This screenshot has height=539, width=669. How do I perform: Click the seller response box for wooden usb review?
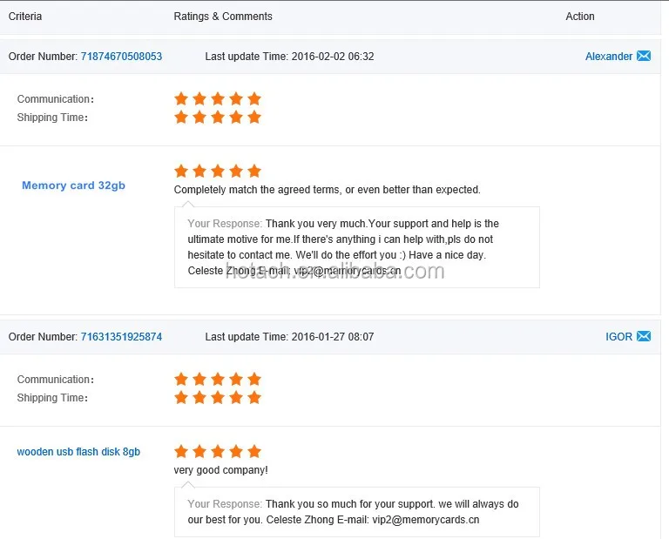click(356, 512)
